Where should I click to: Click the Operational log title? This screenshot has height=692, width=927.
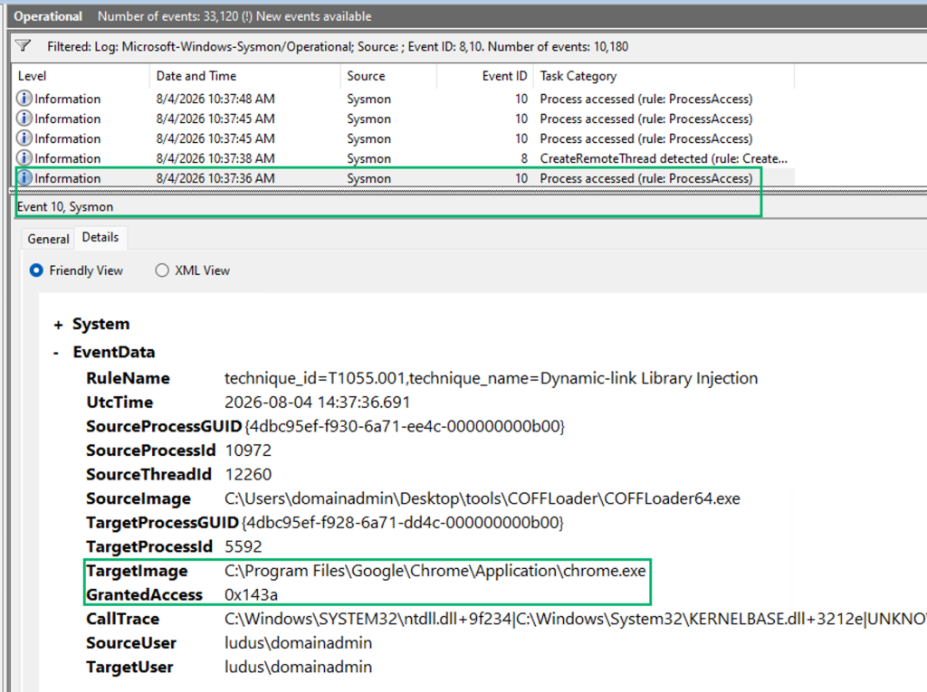48,16
